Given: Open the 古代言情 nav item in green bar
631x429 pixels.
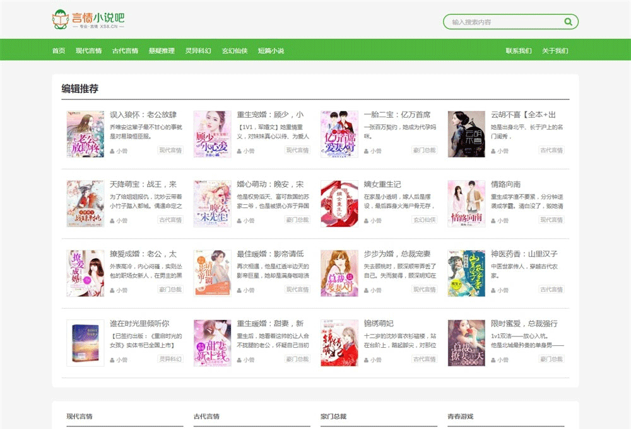Looking at the screenshot, I should click(125, 50).
